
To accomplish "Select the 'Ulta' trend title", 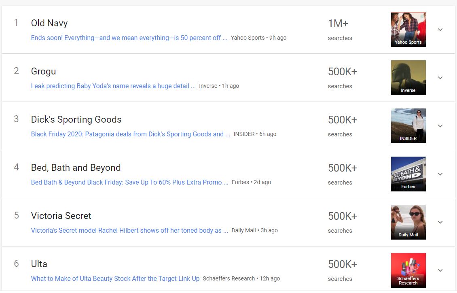I will point(39,264).
